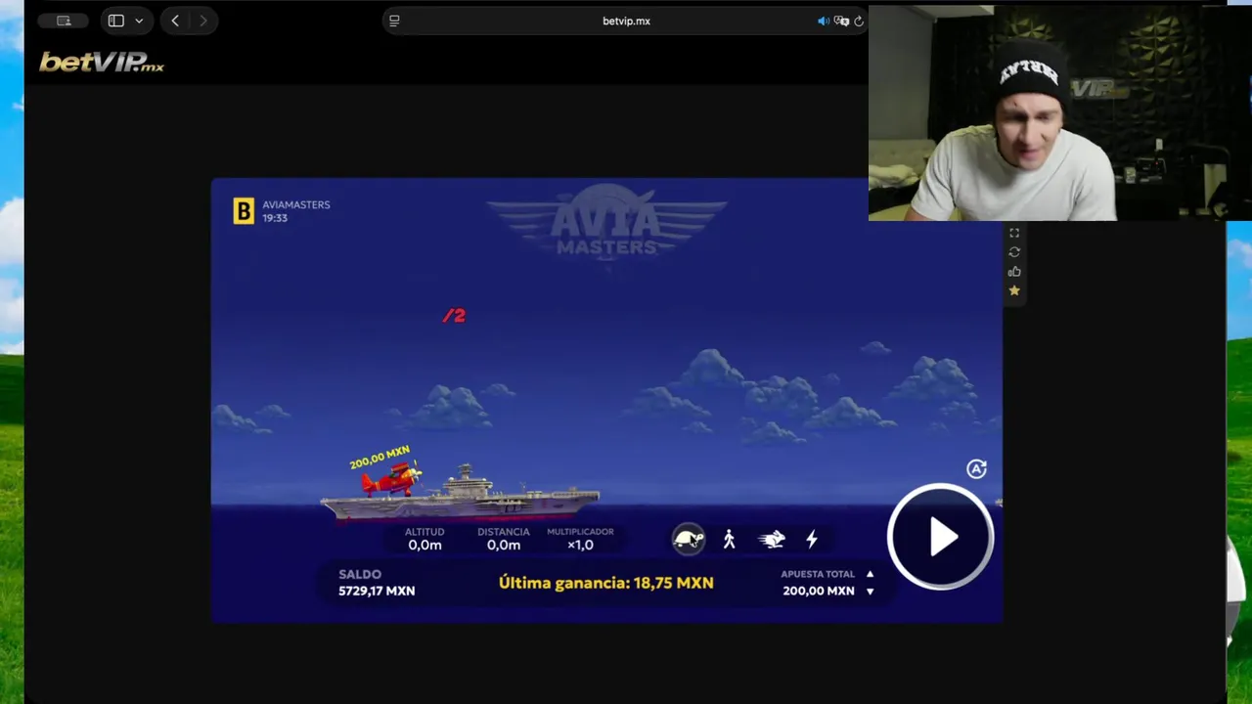Open the sidebar options dropdown chevron
This screenshot has height=704, width=1252.
(139, 21)
